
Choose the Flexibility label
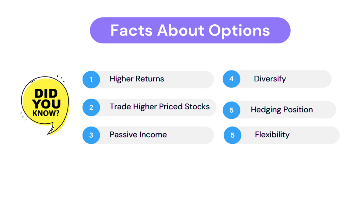pos(272,135)
